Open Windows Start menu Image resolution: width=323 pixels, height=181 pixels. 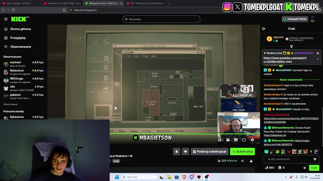pos(117,177)
